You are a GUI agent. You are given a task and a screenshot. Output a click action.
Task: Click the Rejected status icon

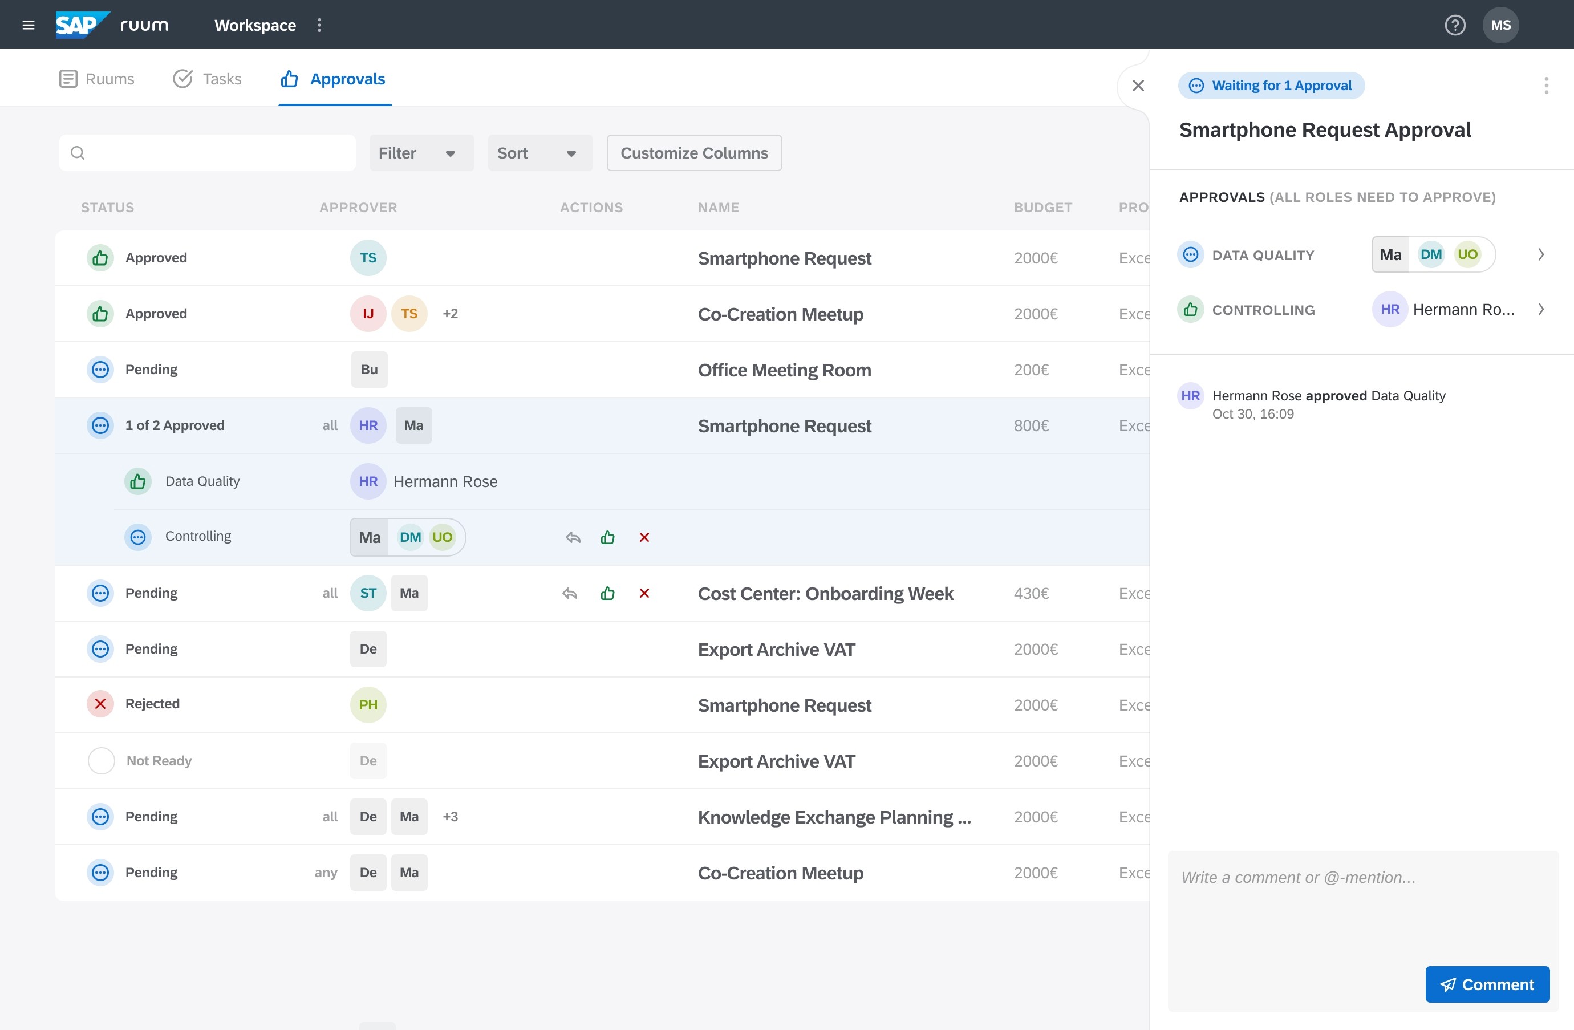click(100, 704)
